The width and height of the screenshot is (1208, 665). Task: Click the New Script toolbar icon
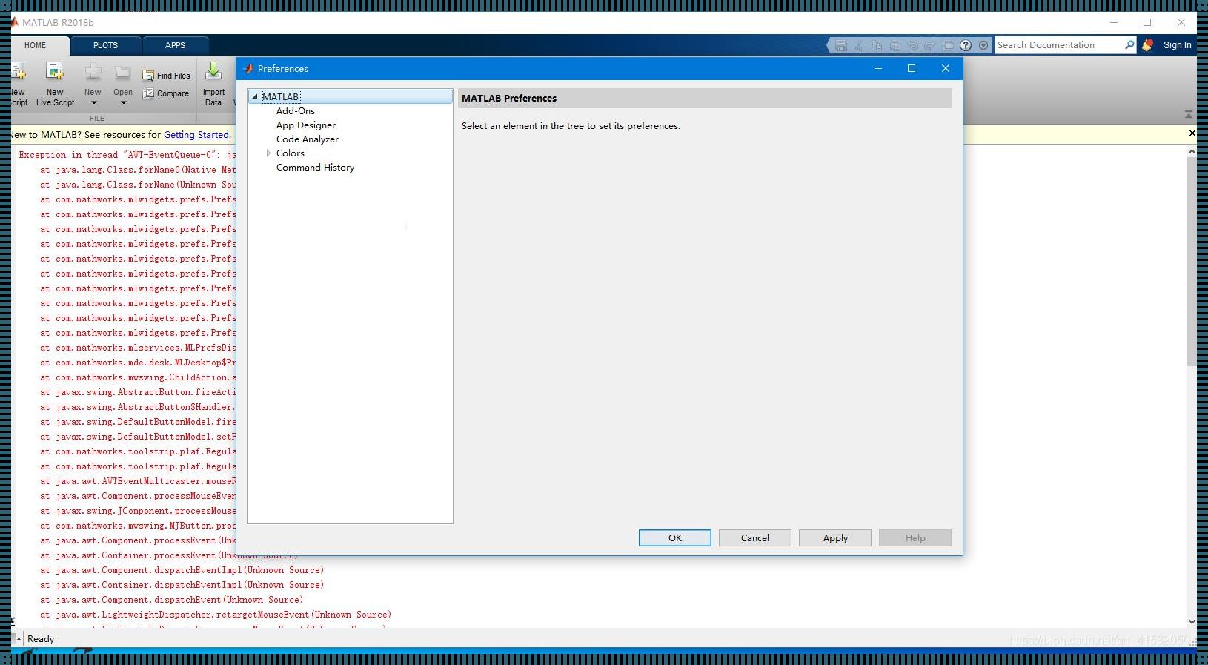(18, 72)
